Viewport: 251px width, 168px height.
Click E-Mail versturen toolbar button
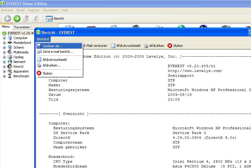(95, 46)
